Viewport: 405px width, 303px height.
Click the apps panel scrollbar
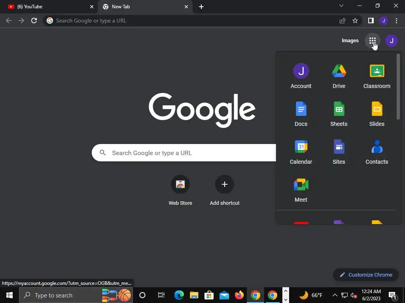tap(398, 86)
